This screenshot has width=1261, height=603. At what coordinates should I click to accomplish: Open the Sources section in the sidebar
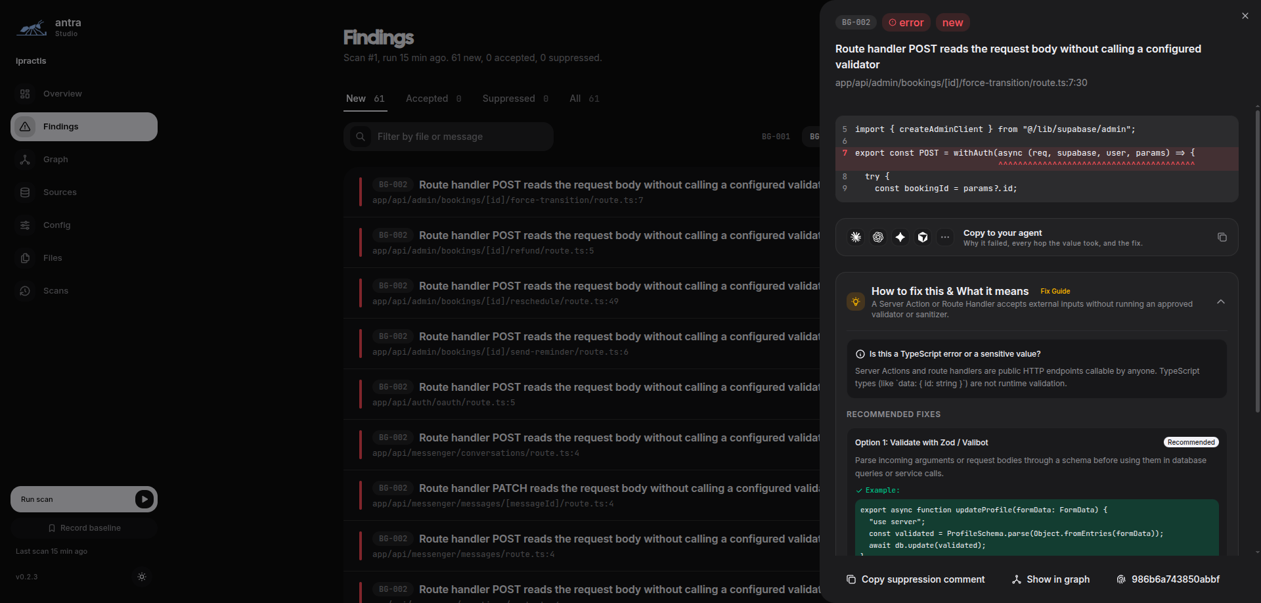[x=84, y=192]
